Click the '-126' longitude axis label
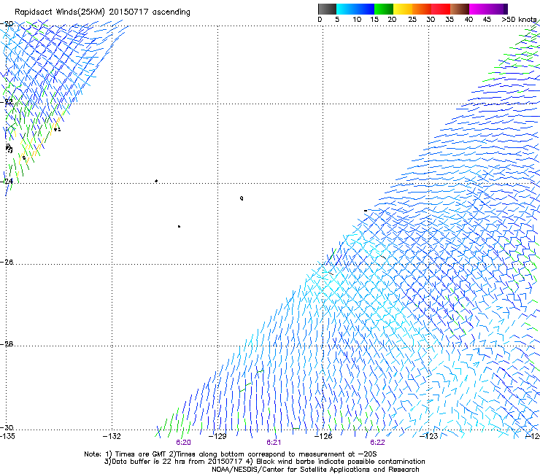The height and width of the screenshot is (474, 540). (x=323, y=436)
